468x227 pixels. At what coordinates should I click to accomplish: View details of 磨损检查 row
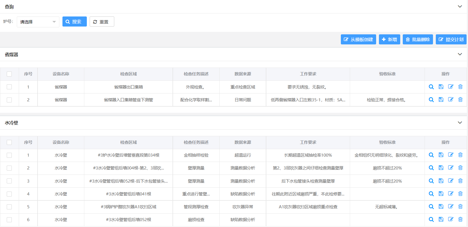(x=431, y=219)
